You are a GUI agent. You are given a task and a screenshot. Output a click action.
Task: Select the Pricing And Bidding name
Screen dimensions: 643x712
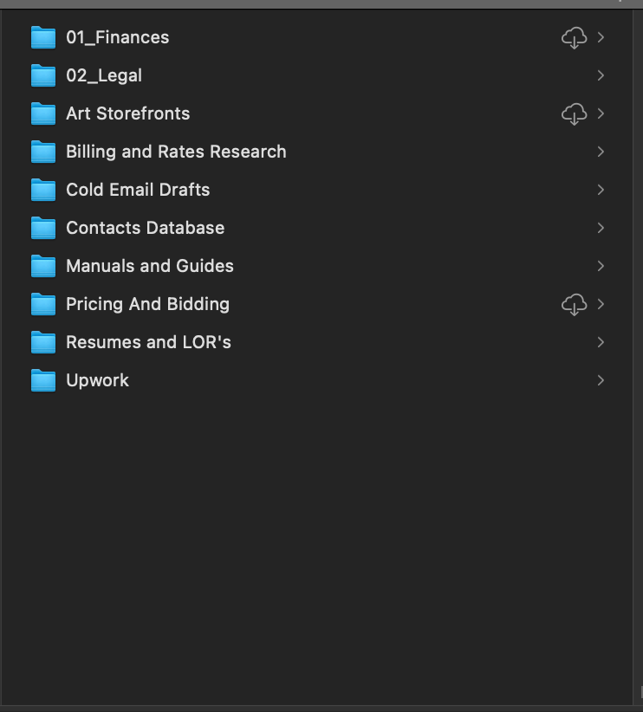[x=147, y=305]
